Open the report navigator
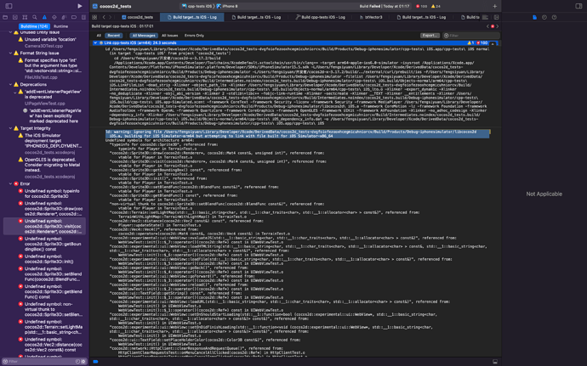 coord(83,17)
